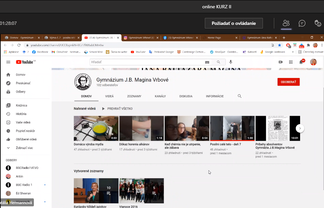Open Vianoce 2016 playlist thumbnail
324x208 pixels.
point(141,191)
